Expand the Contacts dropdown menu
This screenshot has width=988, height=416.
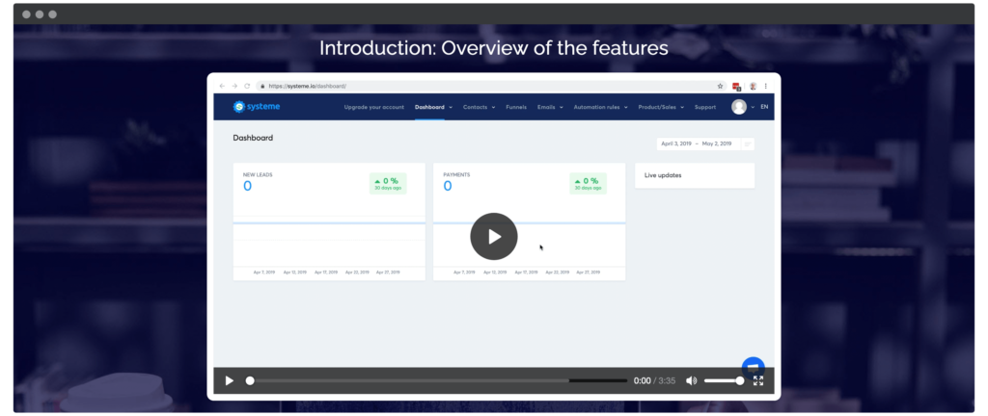pos(479,107)
